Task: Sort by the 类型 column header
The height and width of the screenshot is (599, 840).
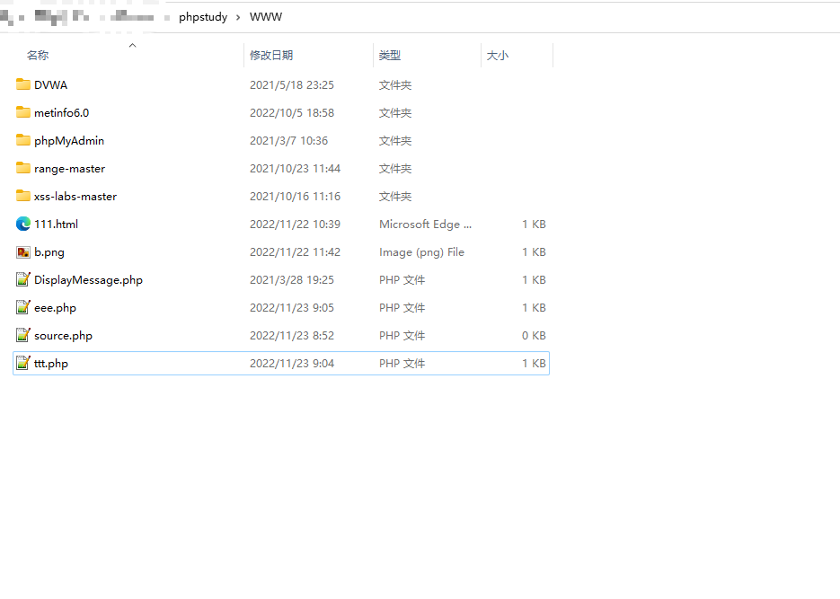Action: (x=390, y=55)
